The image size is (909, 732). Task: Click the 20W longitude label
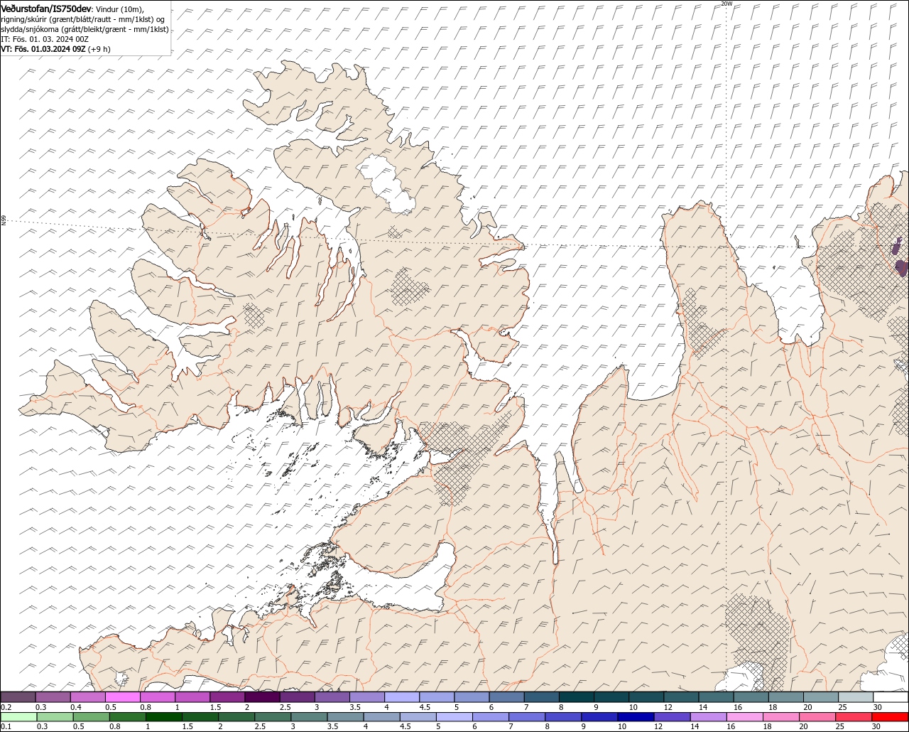(x=726, y=4)
